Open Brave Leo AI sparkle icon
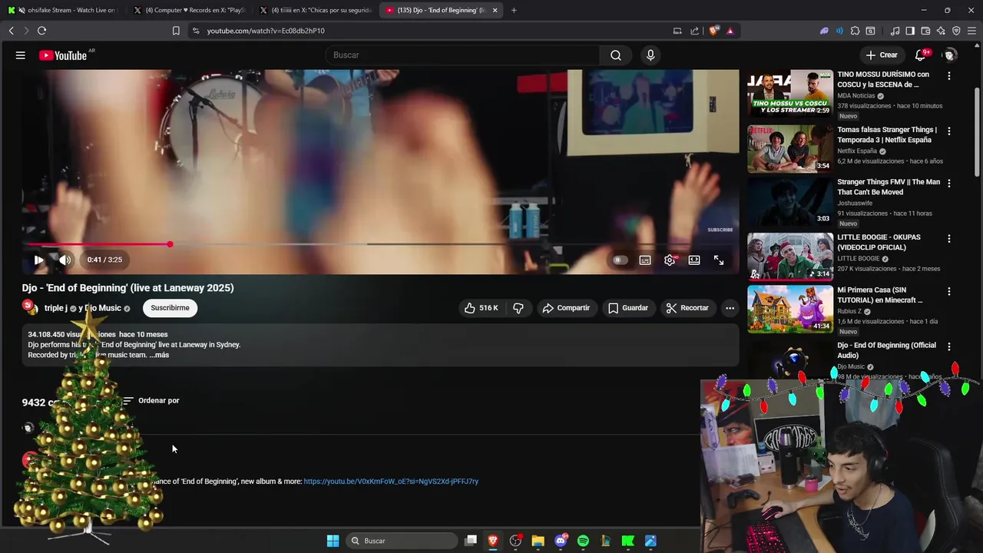The height and width of the screenshot is (553, 983). (941, 31)
